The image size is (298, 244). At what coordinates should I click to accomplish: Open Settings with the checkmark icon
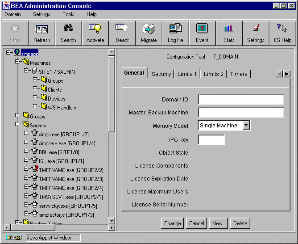pos(256,28)
